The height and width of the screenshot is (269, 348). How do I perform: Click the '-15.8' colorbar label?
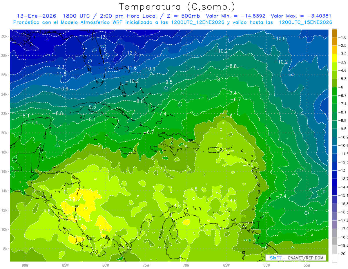tap(344, 204)
